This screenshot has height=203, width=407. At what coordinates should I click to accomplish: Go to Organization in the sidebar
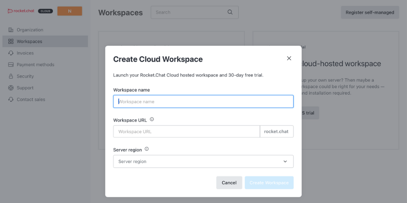tap(45, 30)
